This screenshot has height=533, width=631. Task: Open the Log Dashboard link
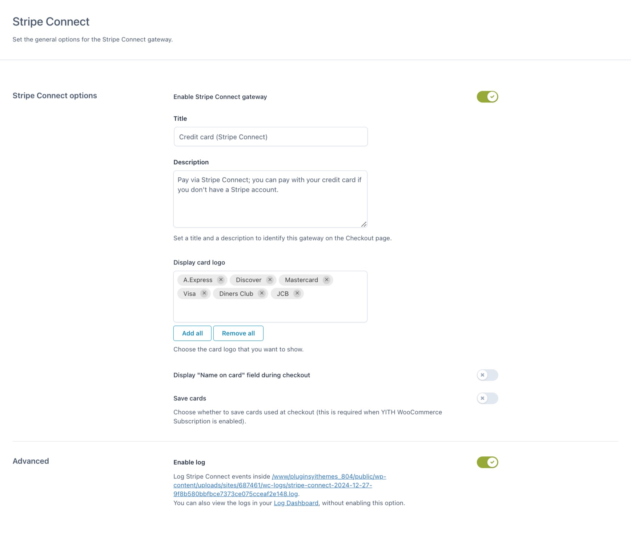[296, 503]
